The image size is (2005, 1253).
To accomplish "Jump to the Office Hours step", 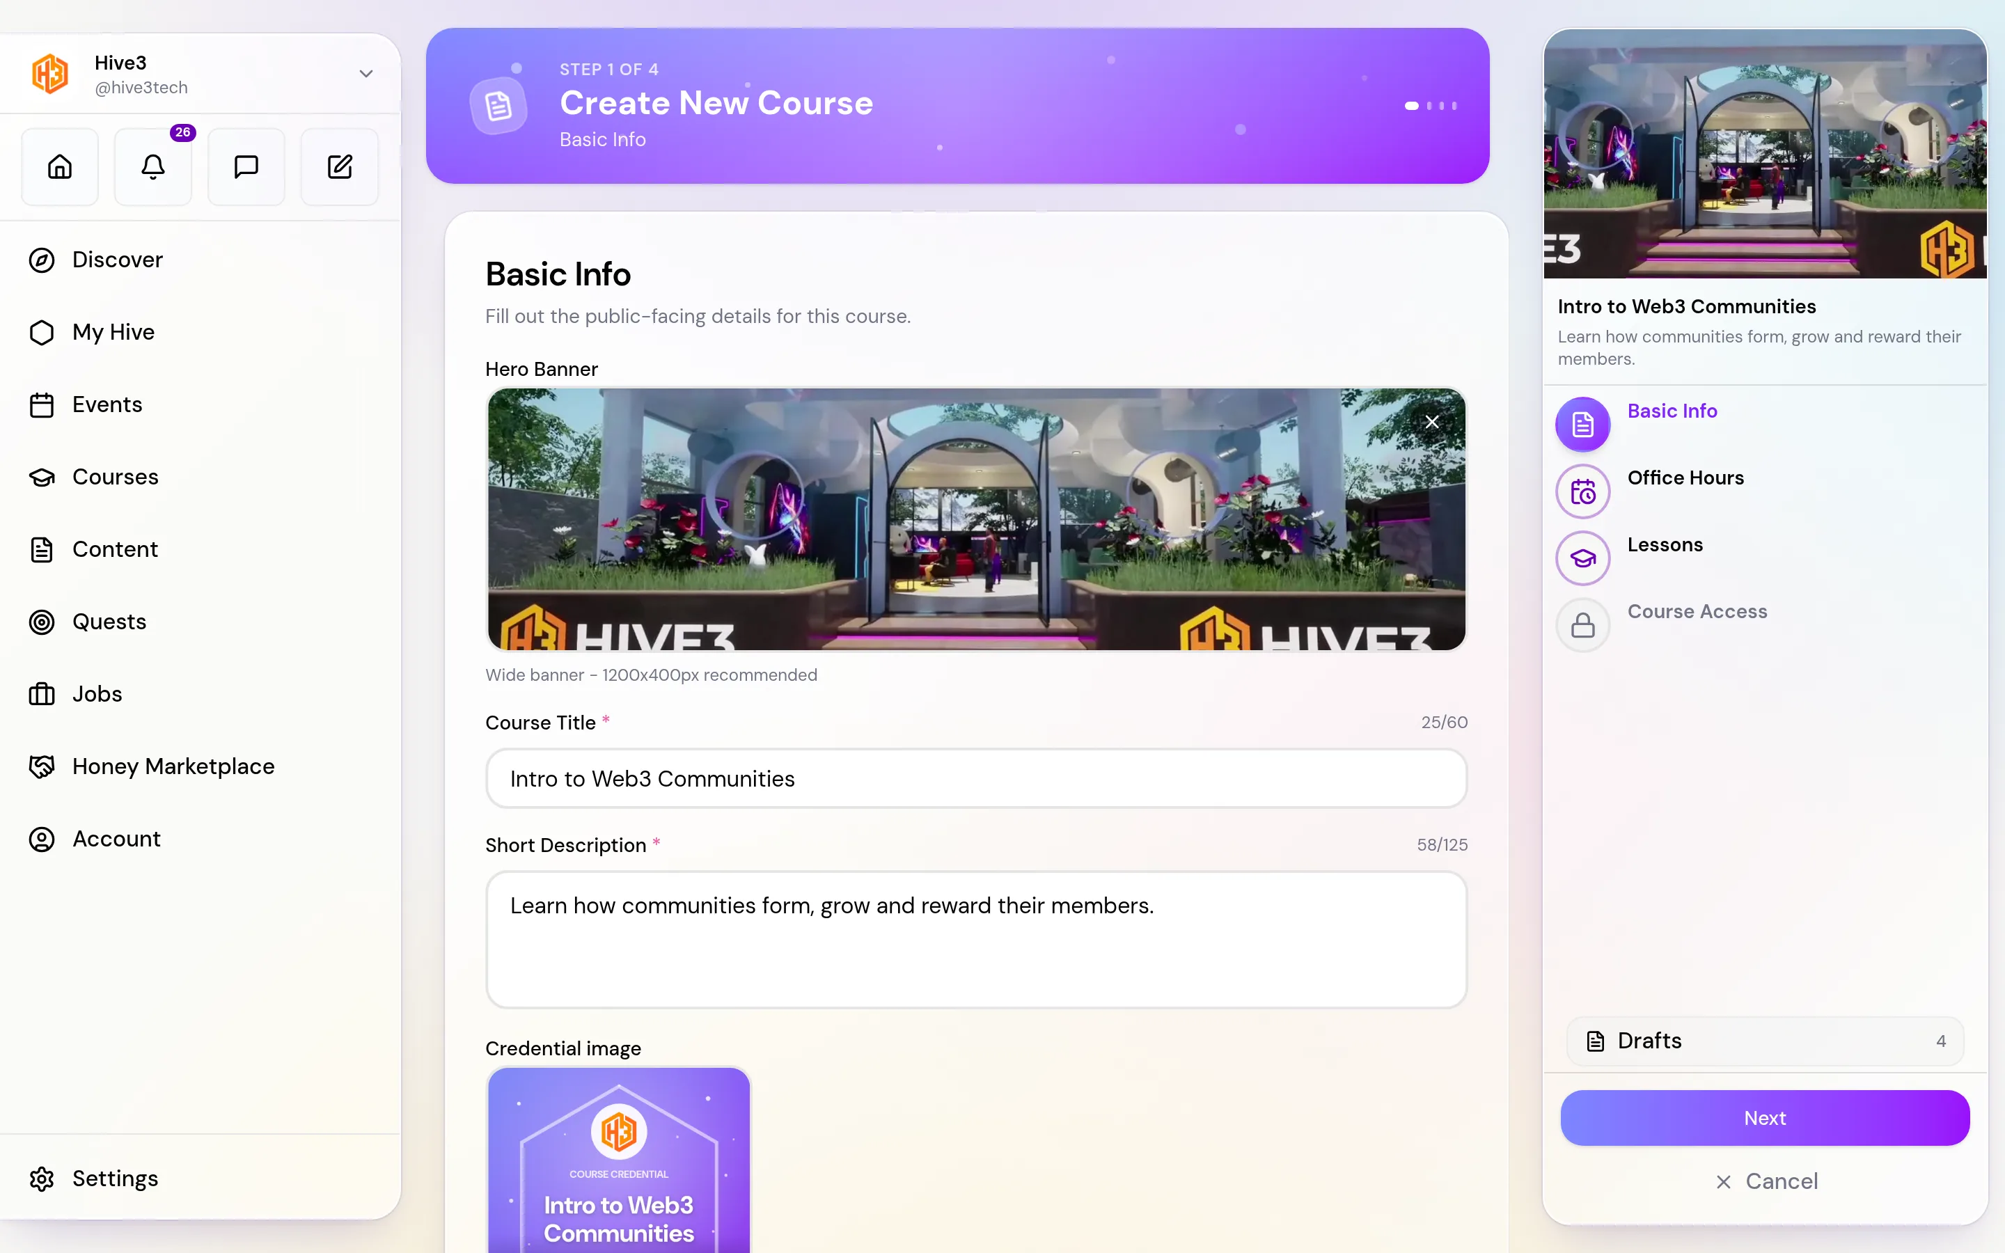I will pos(1685,478).
